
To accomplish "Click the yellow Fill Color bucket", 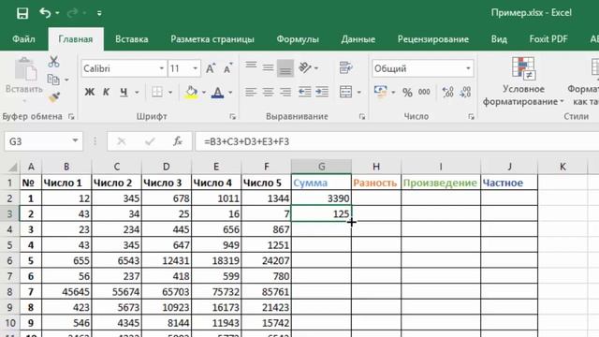I will pyautogui.click(x=191, y=92).
